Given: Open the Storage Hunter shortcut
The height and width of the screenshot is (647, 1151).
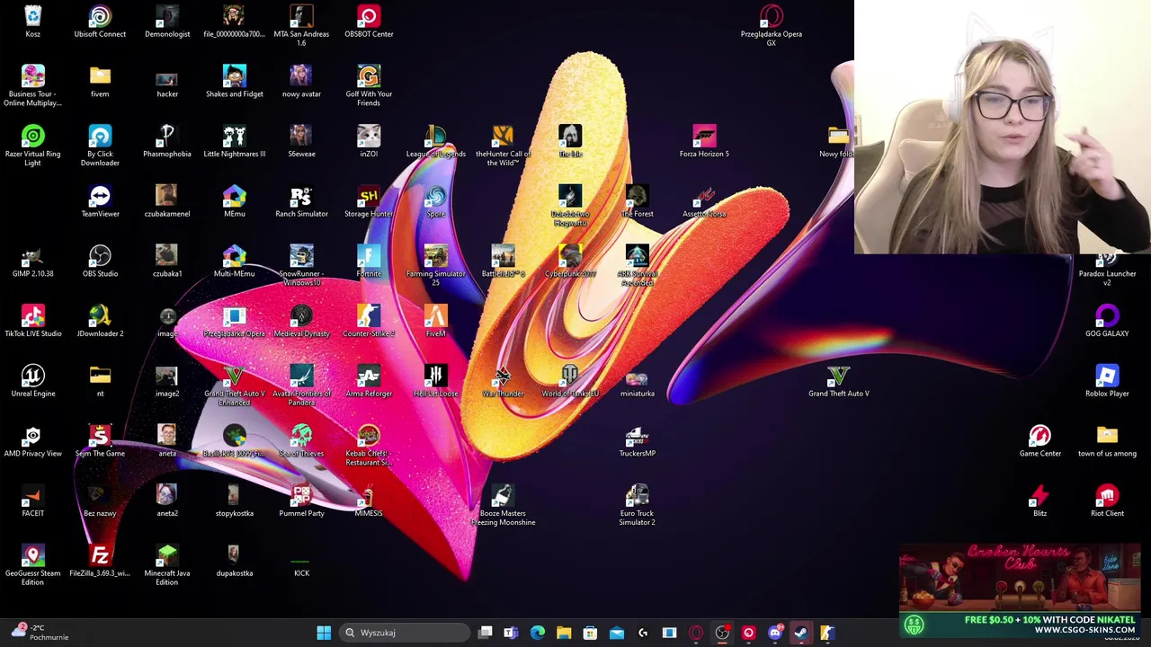Looking at the screenshot, I should (369, 202).
